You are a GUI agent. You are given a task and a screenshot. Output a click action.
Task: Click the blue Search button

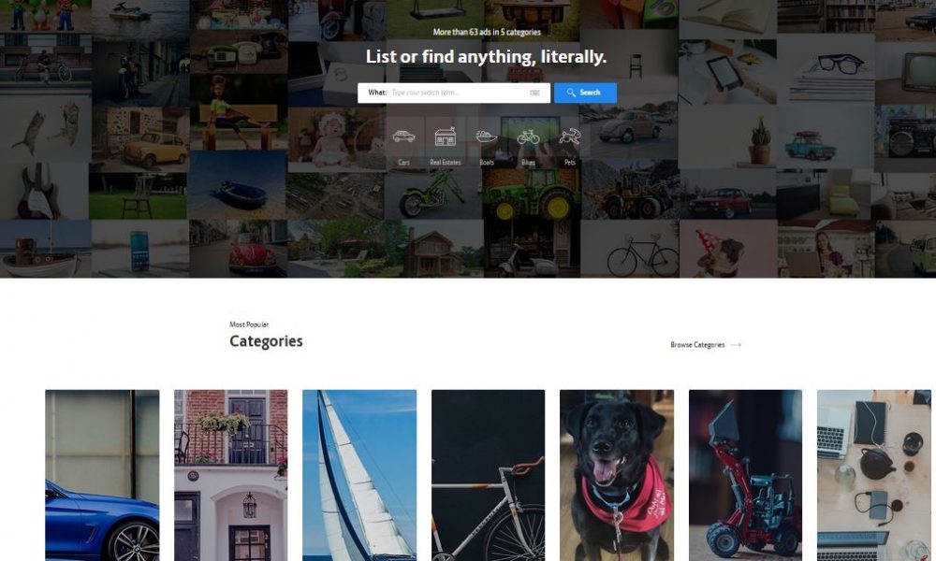coord(585,93)
